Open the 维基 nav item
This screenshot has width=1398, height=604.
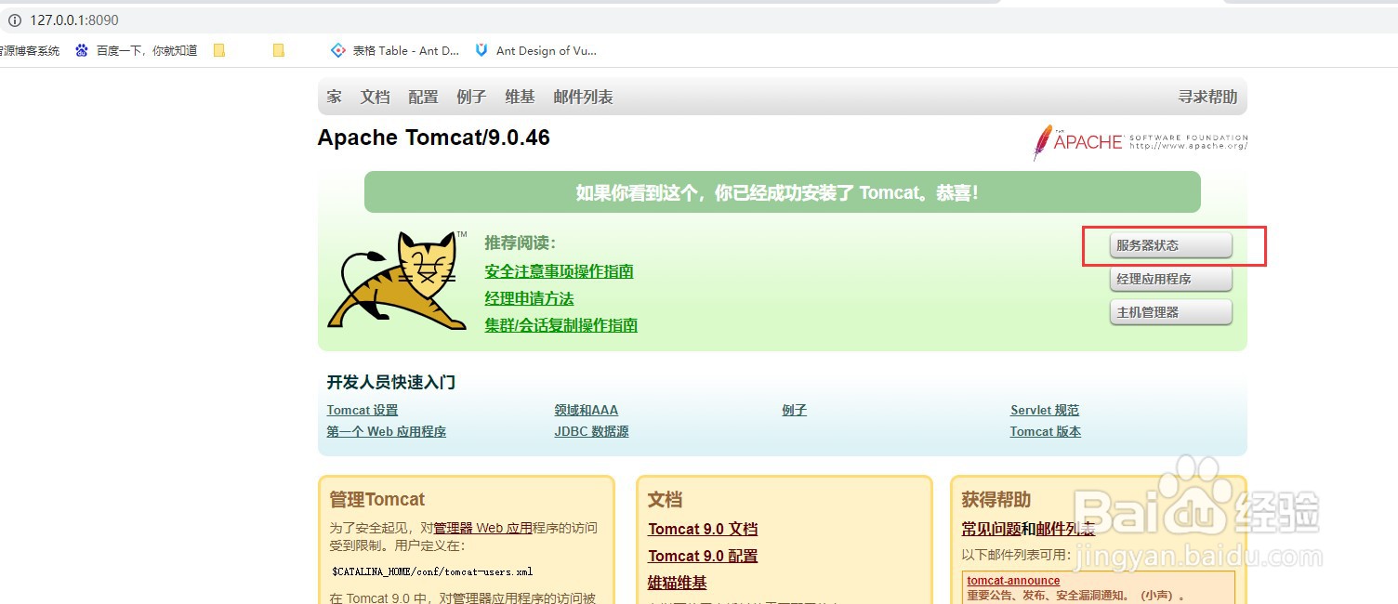click(x=520, y=97)
